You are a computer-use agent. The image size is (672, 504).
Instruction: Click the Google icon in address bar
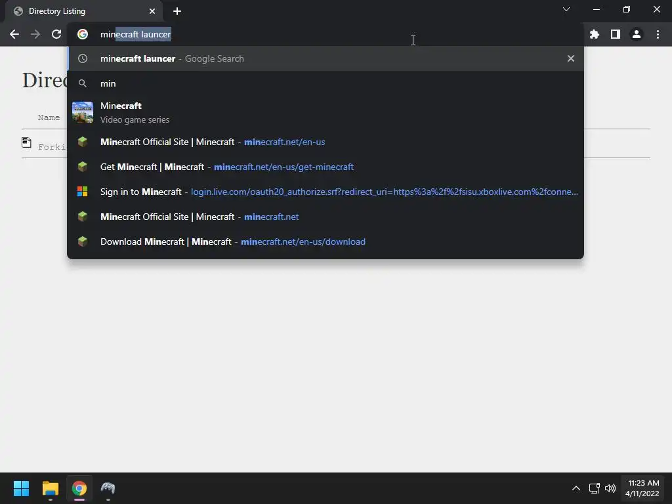(x=83, y=34)
